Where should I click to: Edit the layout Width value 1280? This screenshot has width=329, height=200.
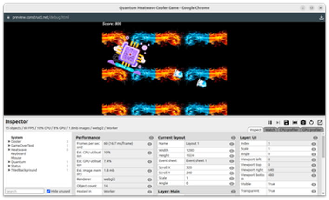coord(207,151)
